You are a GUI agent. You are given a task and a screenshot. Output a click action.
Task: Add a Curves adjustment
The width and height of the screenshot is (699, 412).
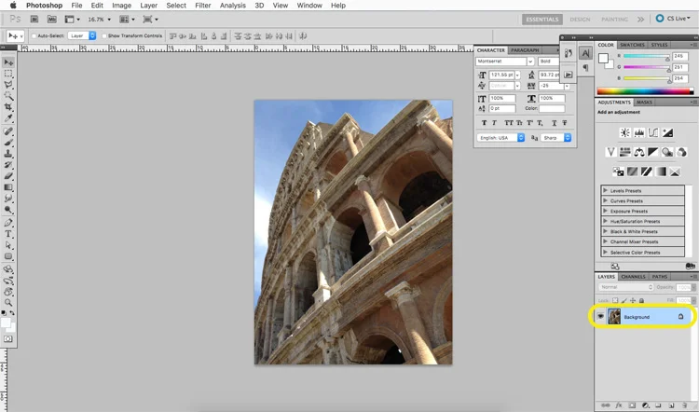pos(653,132)
